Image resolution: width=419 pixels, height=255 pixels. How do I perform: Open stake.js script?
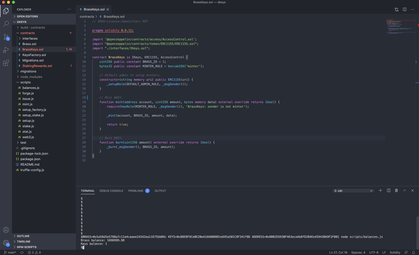(44, 126)
